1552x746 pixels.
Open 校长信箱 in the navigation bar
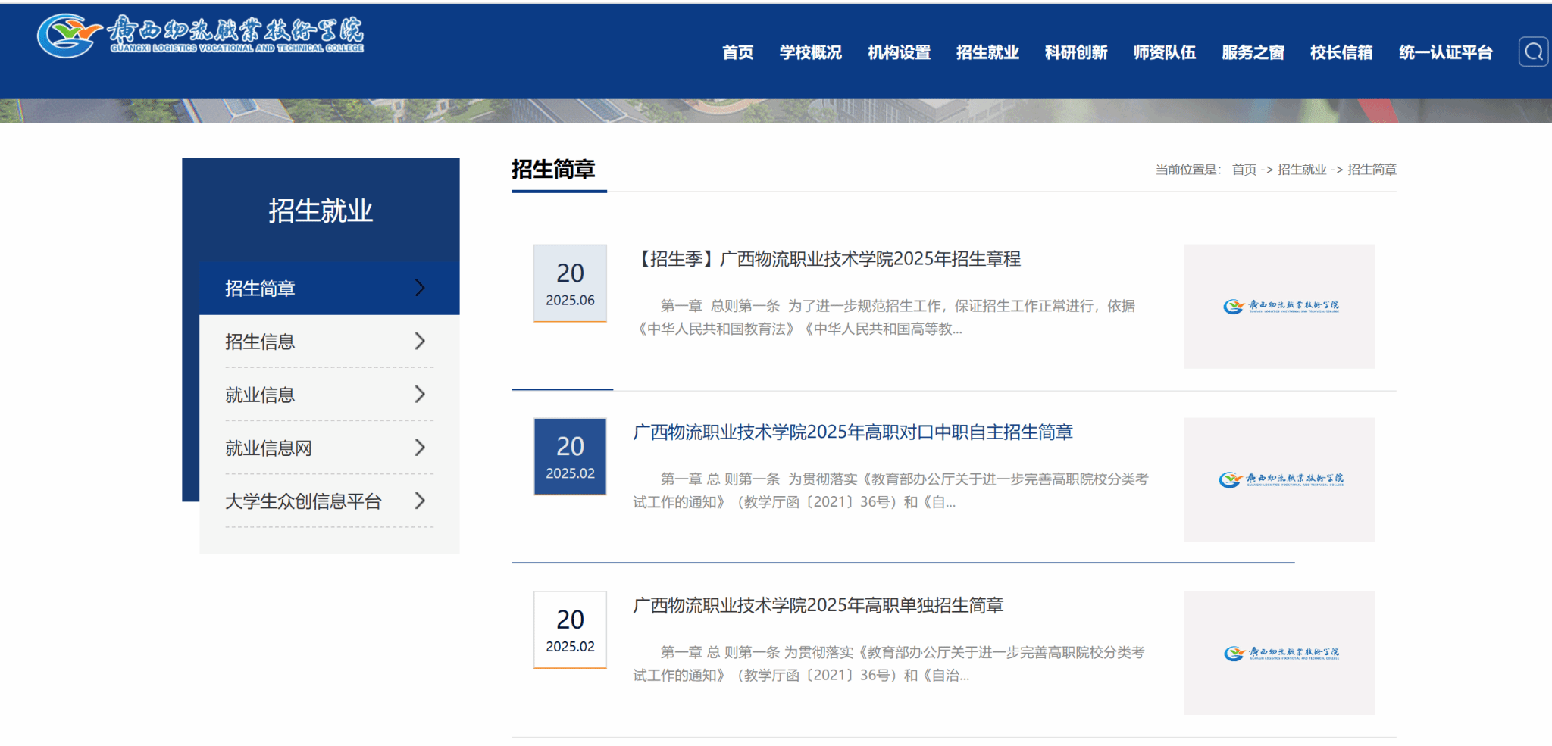click(x=1341, y=52)
